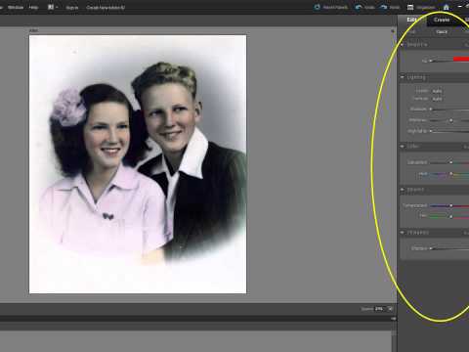
Task: Open the Window menu
Action: (16, 7)
